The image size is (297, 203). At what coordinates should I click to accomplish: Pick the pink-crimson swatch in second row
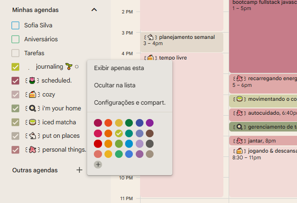pyautogui.click(x=98, y=133)
